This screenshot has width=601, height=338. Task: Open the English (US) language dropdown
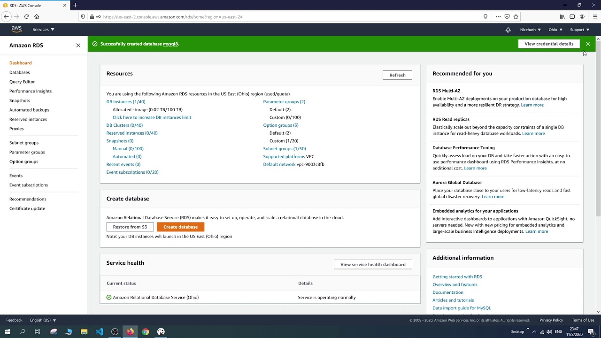pos(43,320)
